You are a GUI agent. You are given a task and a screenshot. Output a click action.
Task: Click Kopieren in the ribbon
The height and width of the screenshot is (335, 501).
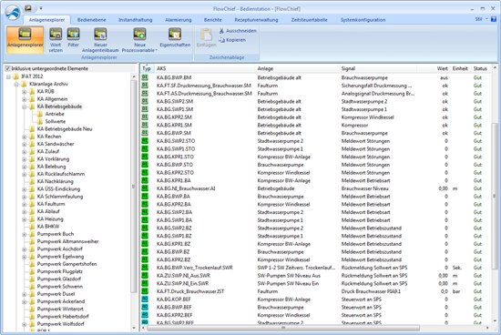point(232,40)
